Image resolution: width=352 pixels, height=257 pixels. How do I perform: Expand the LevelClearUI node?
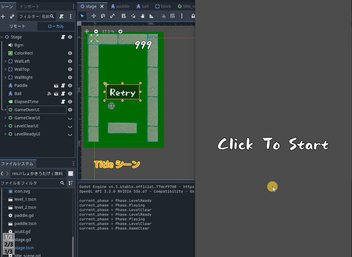5,126
